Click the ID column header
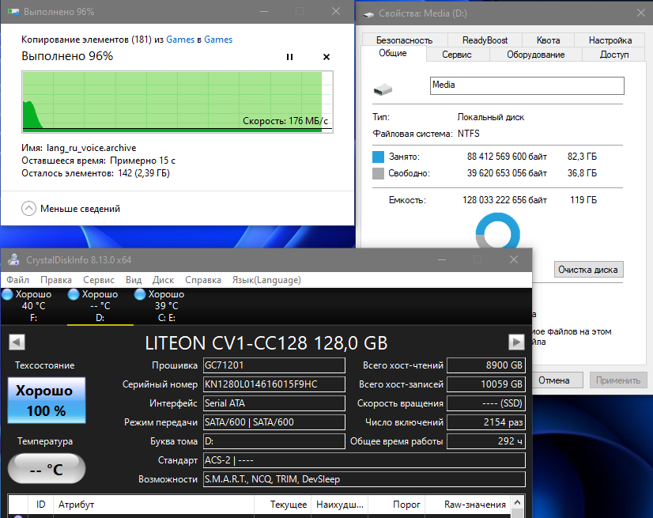The height and width of the screenshot is (518, 653). coord(40,505)
